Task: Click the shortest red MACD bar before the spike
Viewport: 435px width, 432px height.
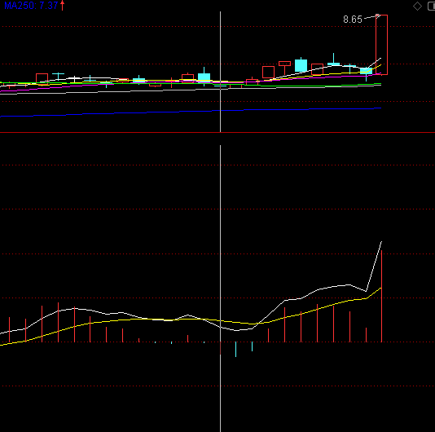Action: point(367,335)
